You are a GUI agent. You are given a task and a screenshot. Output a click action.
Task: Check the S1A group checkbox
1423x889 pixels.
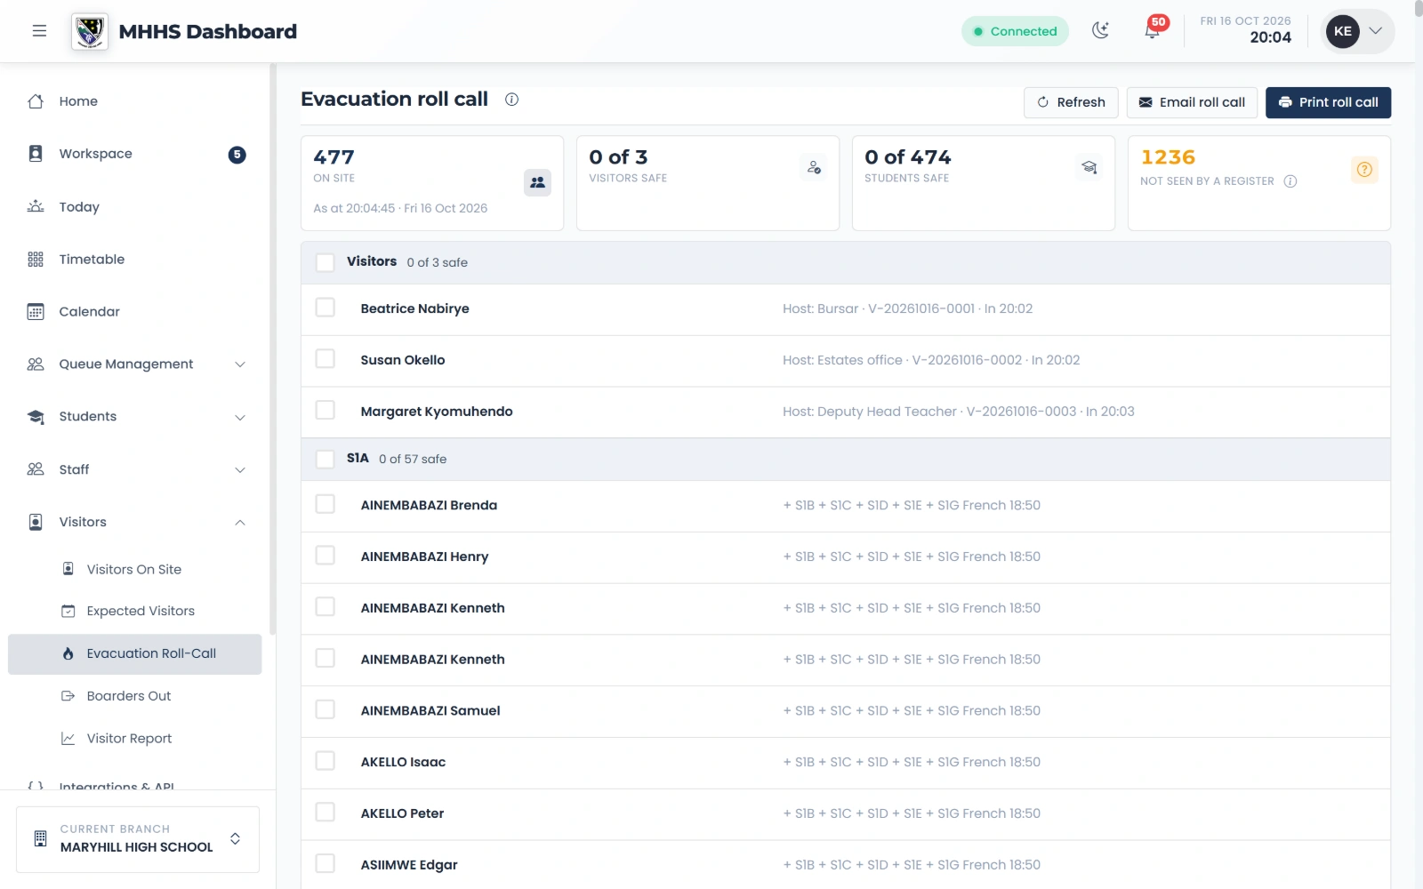tap(326, 459)
